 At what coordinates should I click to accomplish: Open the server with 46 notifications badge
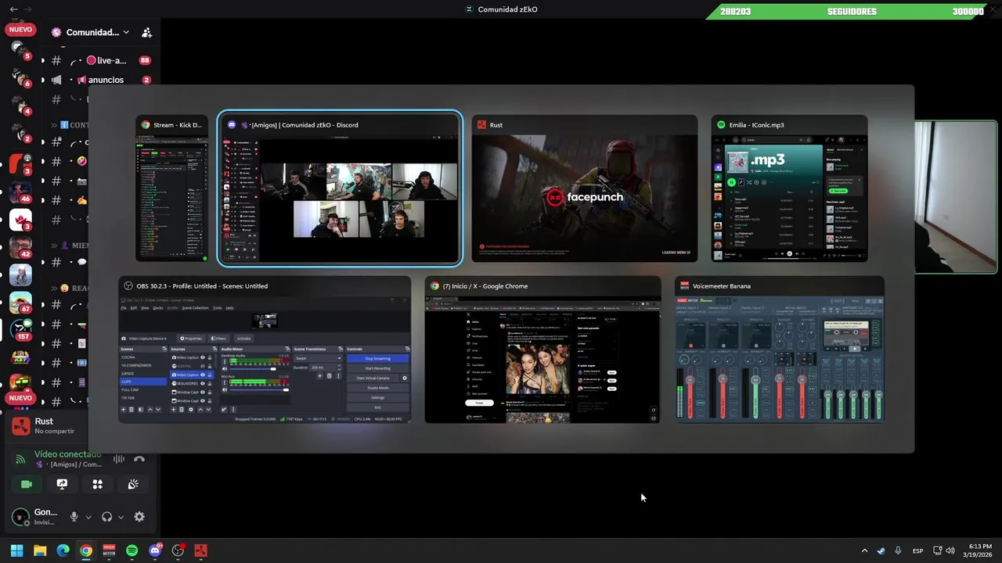[20, 193]
